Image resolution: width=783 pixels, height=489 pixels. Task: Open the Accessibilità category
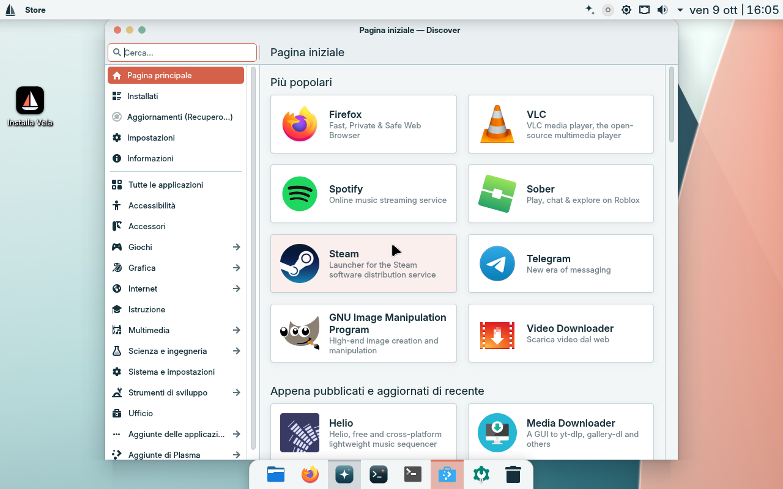click(176, 205)
